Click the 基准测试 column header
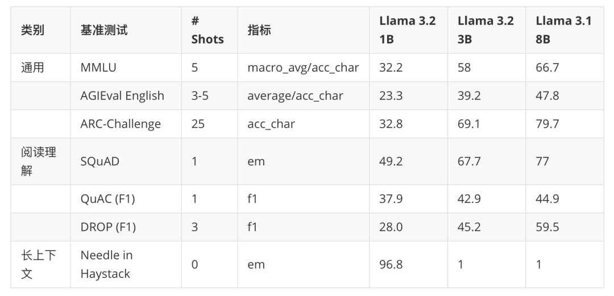The image size is (614, 296). [x=104, y=30]
